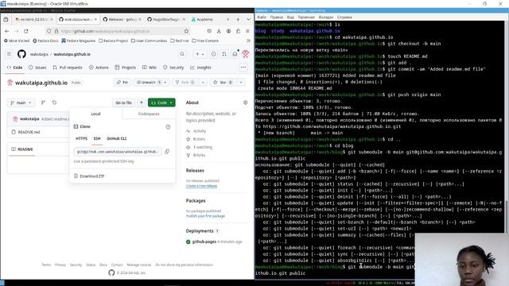The width and height of the screenshot is (509, 286).
Task: Open the GitHub issues shortcut icon in header
Action: point(214,54)
